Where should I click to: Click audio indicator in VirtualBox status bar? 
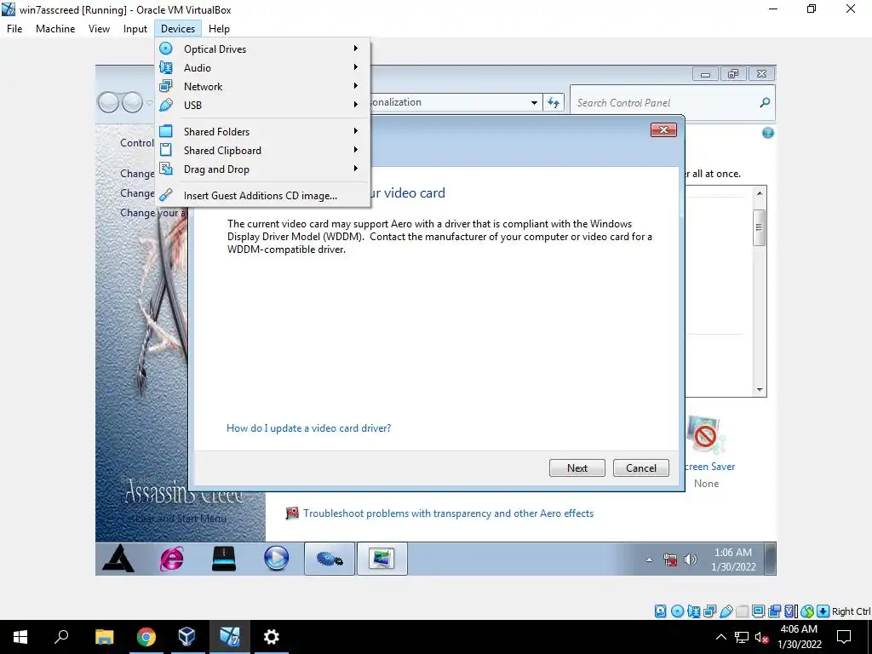tap(693, 611)
